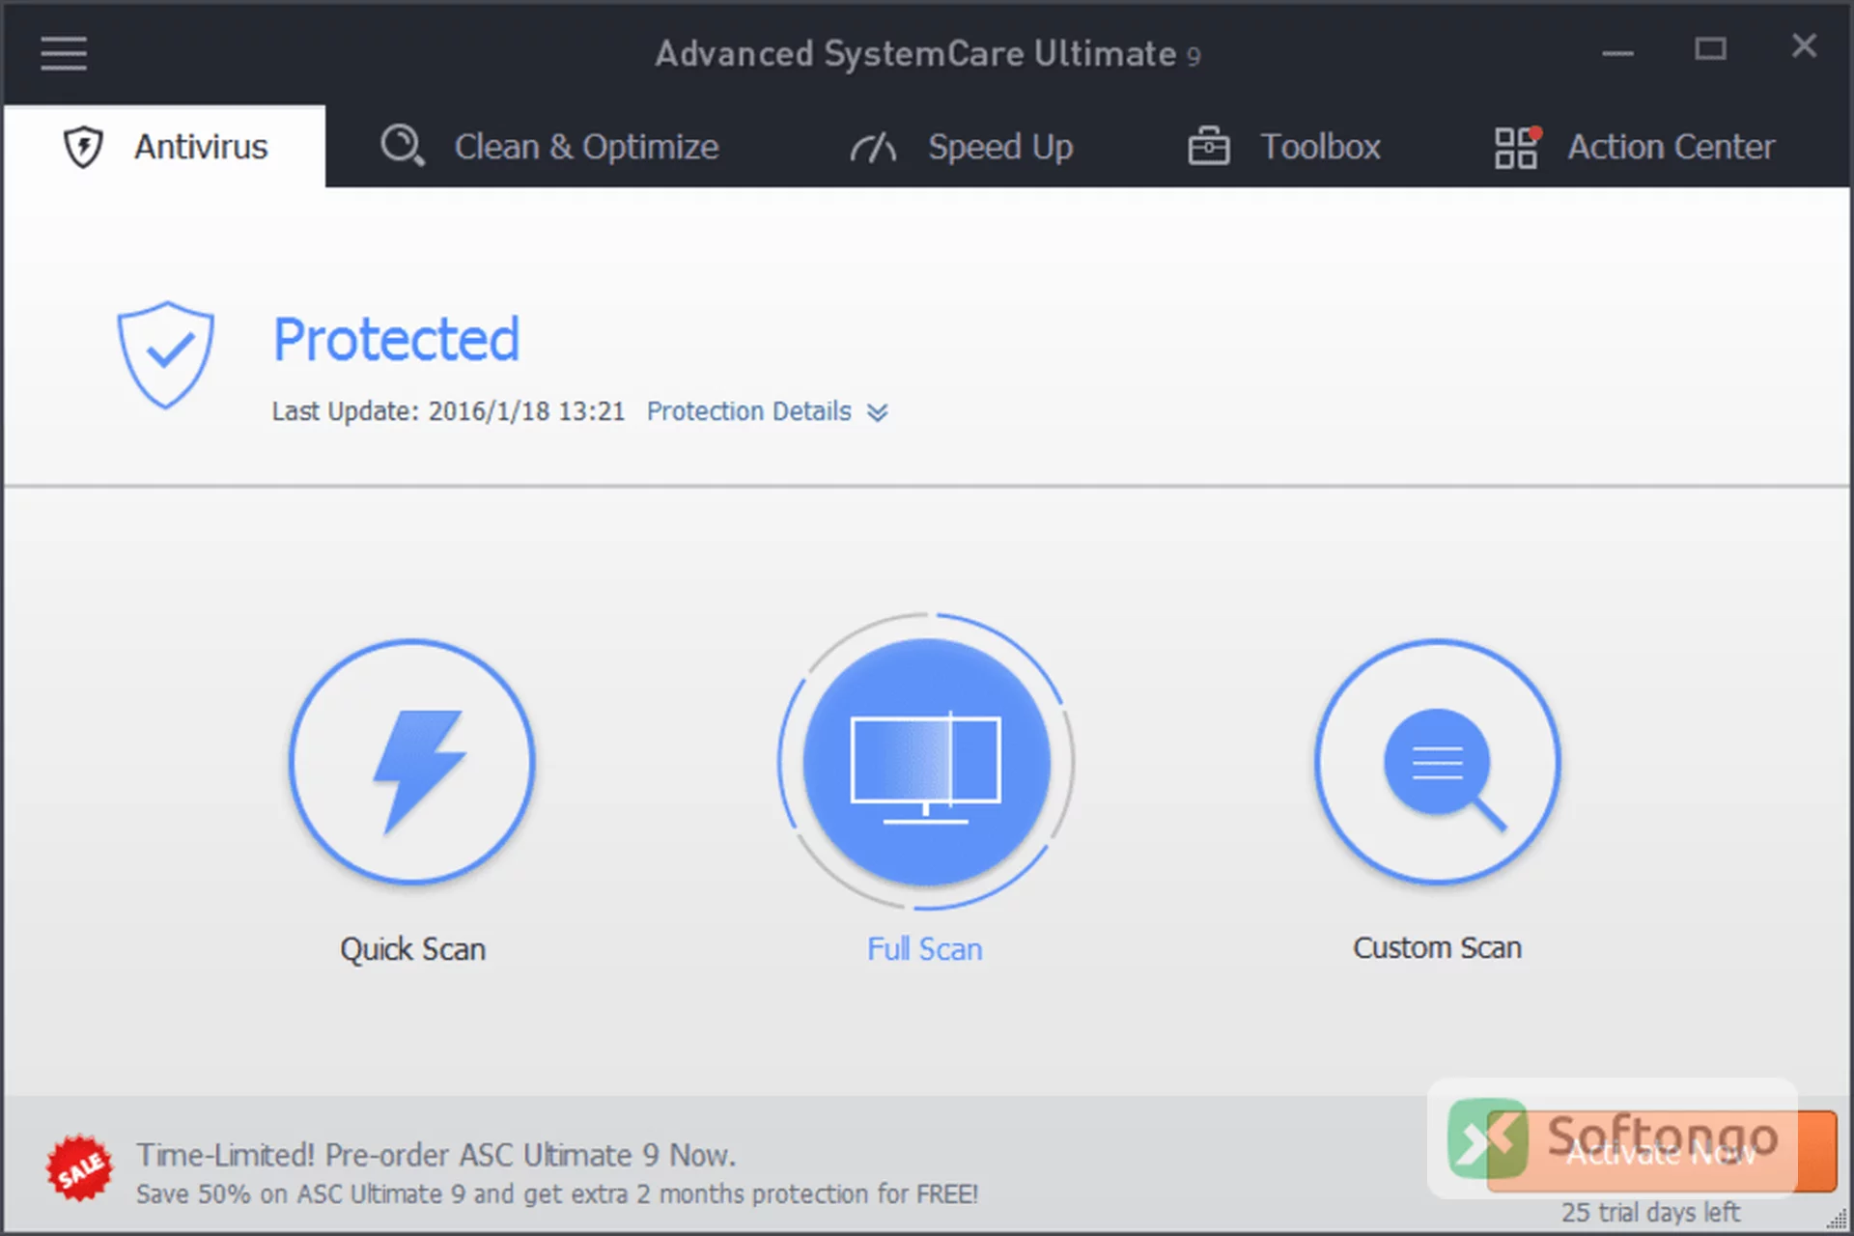Open the hamburger main menu

point(64,53)
